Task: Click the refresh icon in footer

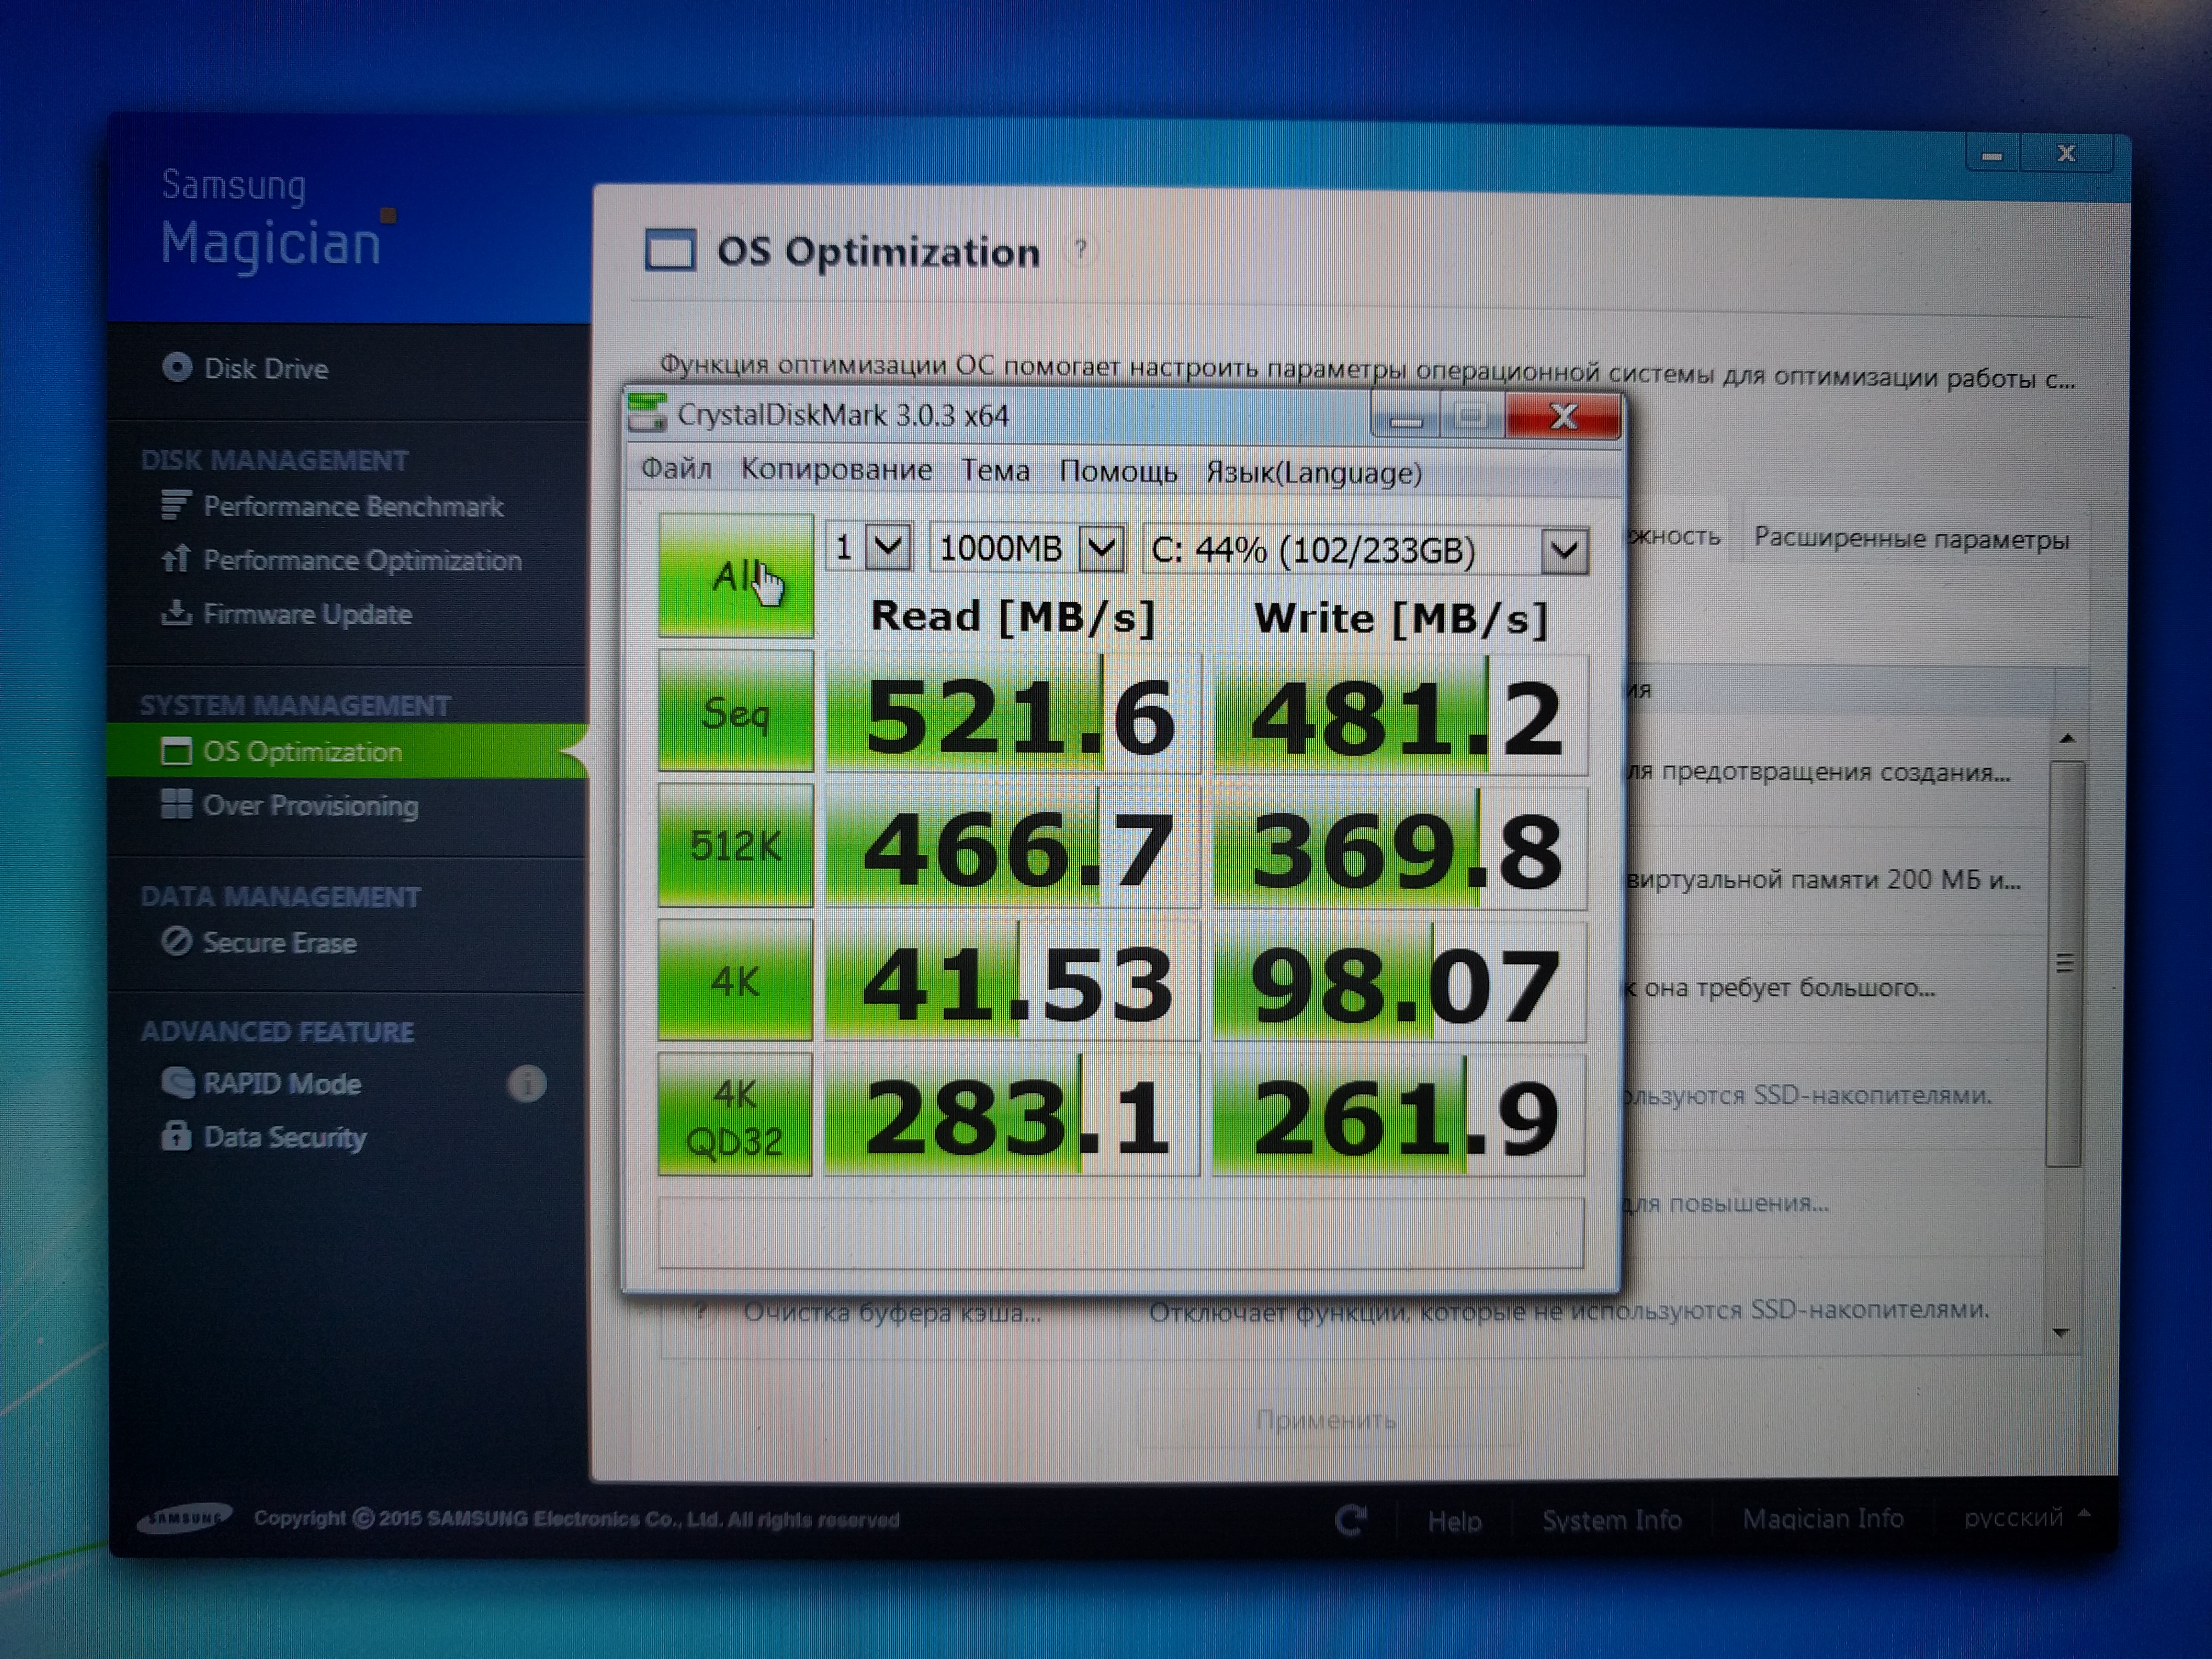Action: (1351, 1521)
